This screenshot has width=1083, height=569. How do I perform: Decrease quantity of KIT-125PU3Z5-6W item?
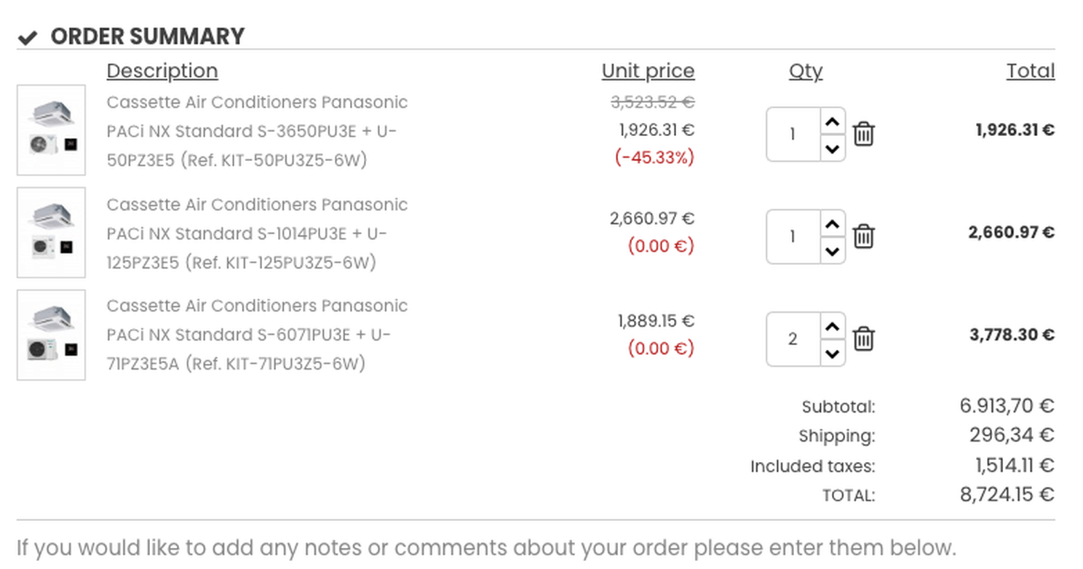833,251
